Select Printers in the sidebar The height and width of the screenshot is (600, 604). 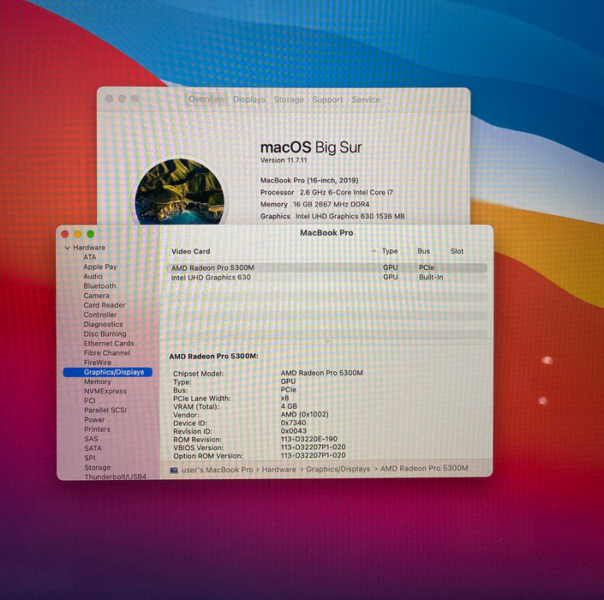point(98,429)
